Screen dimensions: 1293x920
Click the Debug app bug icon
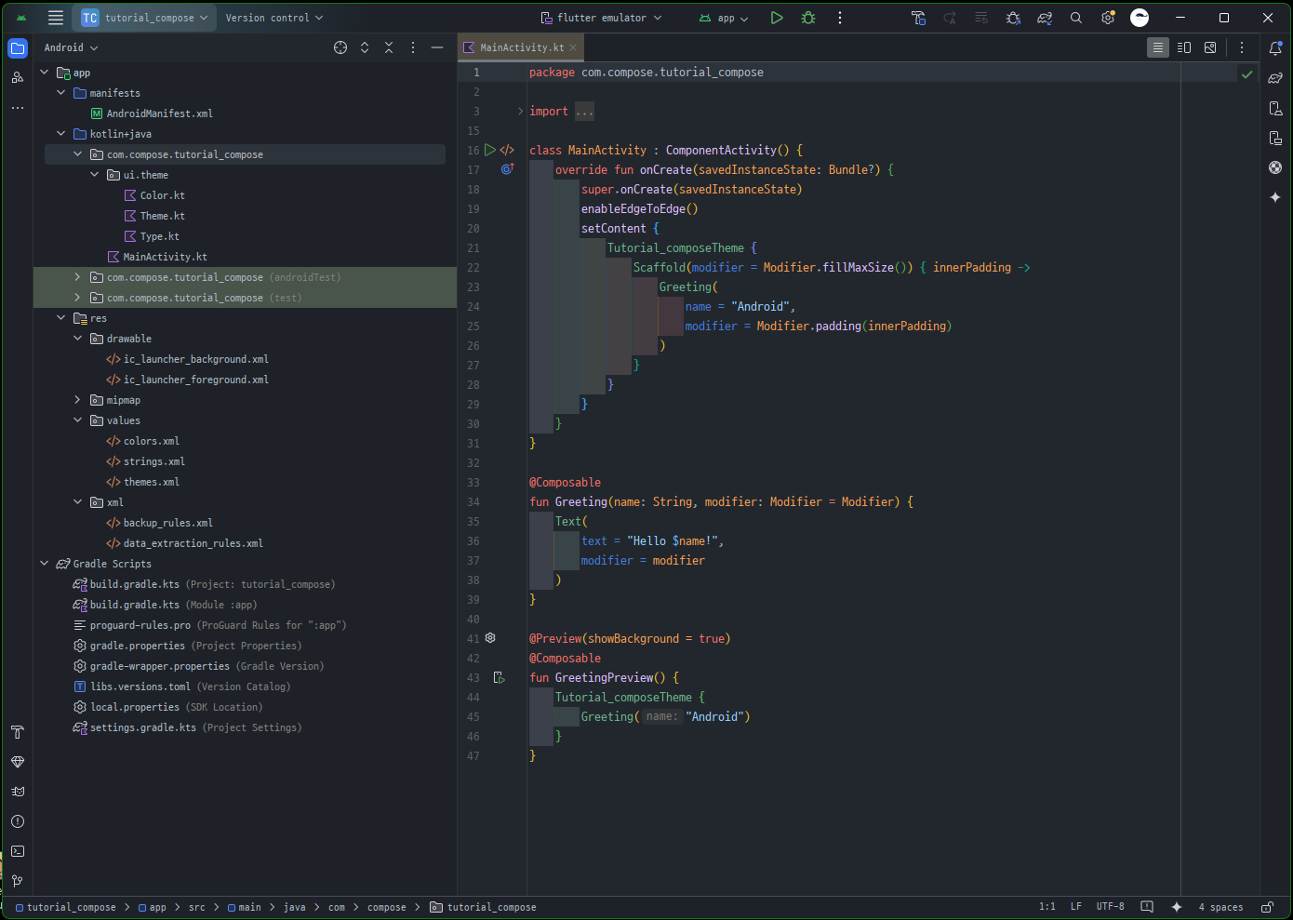[x=808, y=18]
